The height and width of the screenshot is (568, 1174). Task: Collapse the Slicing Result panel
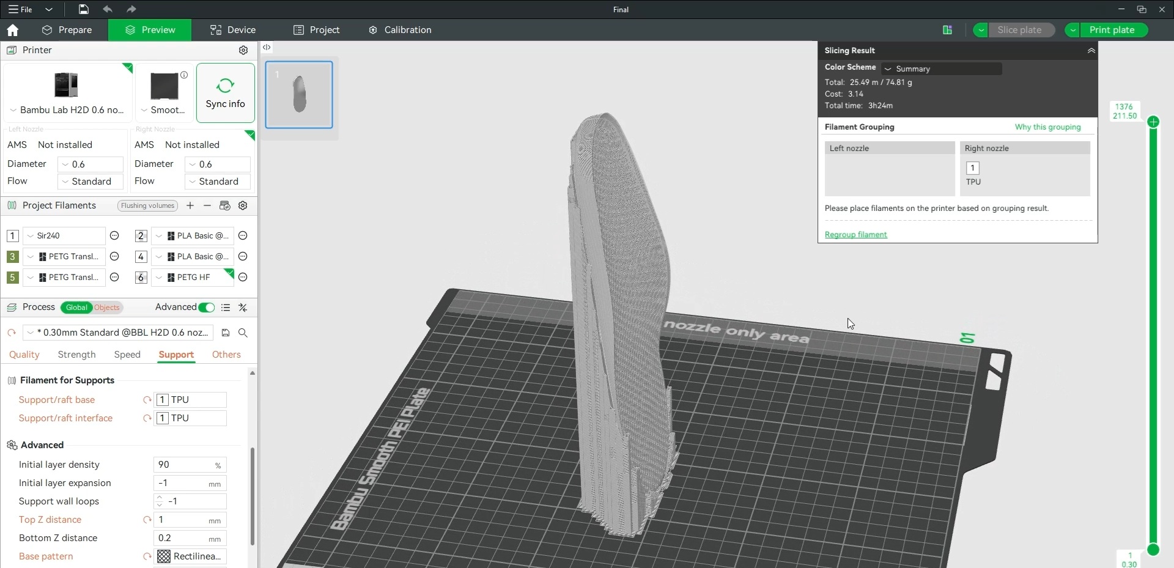(1091, 51)
